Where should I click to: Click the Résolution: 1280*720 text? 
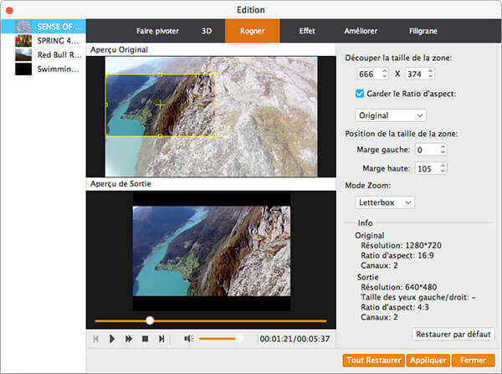(401, 245)
